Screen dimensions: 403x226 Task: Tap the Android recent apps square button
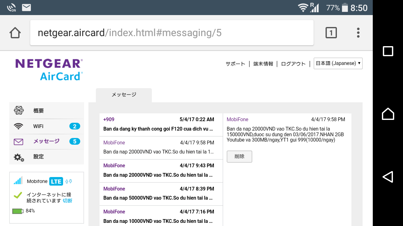click(x=388, y=51)
